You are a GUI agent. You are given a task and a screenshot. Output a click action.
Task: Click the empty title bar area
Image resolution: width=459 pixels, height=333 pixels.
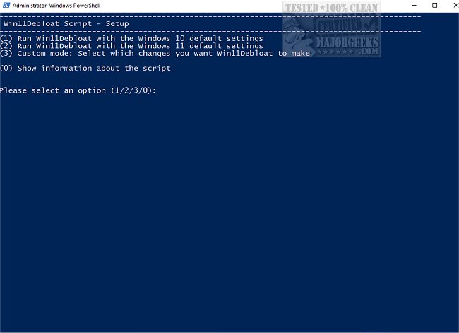pos(212,5)
